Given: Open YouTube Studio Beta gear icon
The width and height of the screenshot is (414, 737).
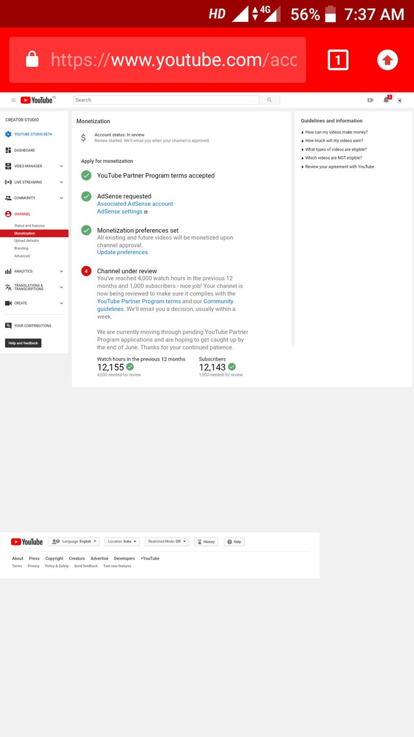Looking at the screenshot, I should (8, 135).
